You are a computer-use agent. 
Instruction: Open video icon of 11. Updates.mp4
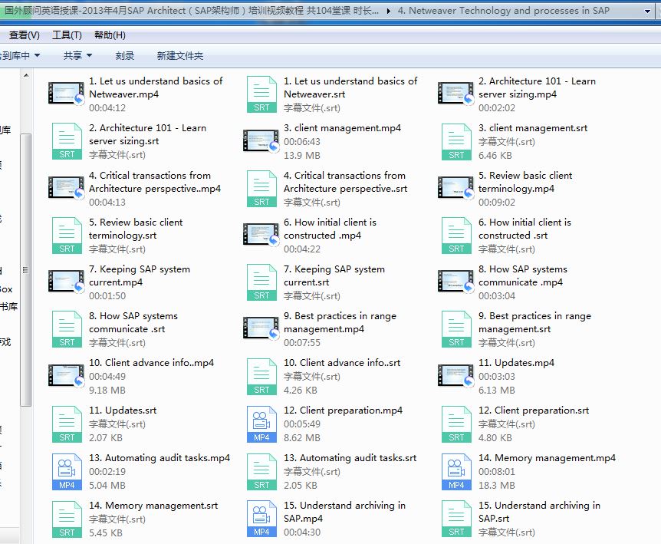point(455,375)
